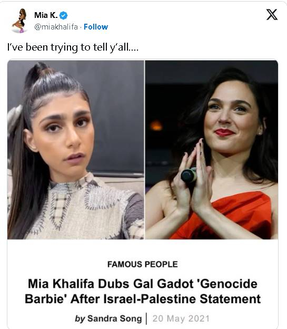Screen dimensions: 287x329
Task: Click the FAMOUS PEOPLE category label
Action: pos(143,264)
